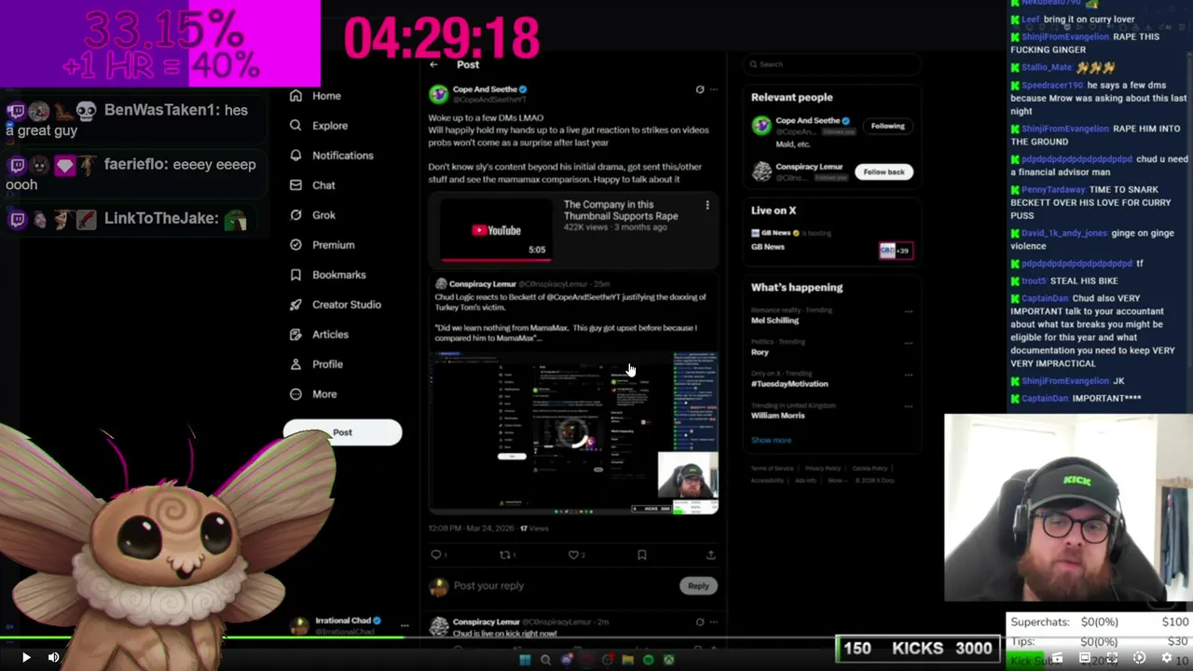Screen dimensions: 1193x671
Task: Open quoted Conspiracy Lemur post screenshot image
Action: click(573, 432)
